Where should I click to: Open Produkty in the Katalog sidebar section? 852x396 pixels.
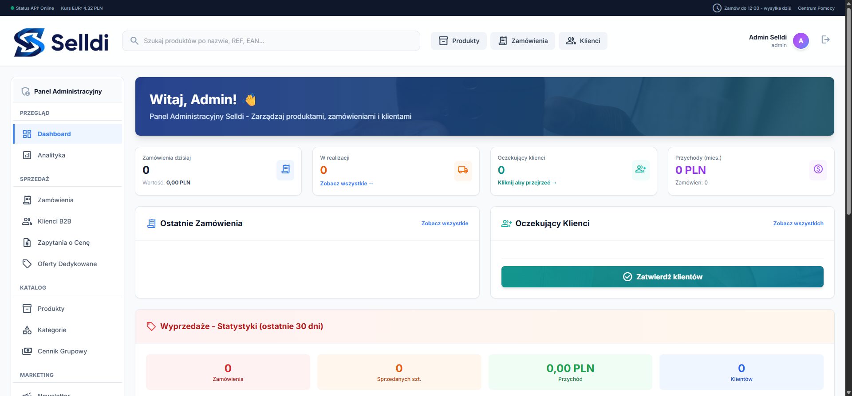(67, 309)
